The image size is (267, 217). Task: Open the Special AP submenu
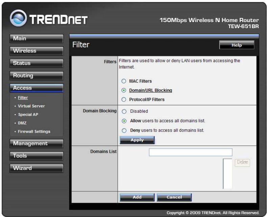(x=28, y=114)
